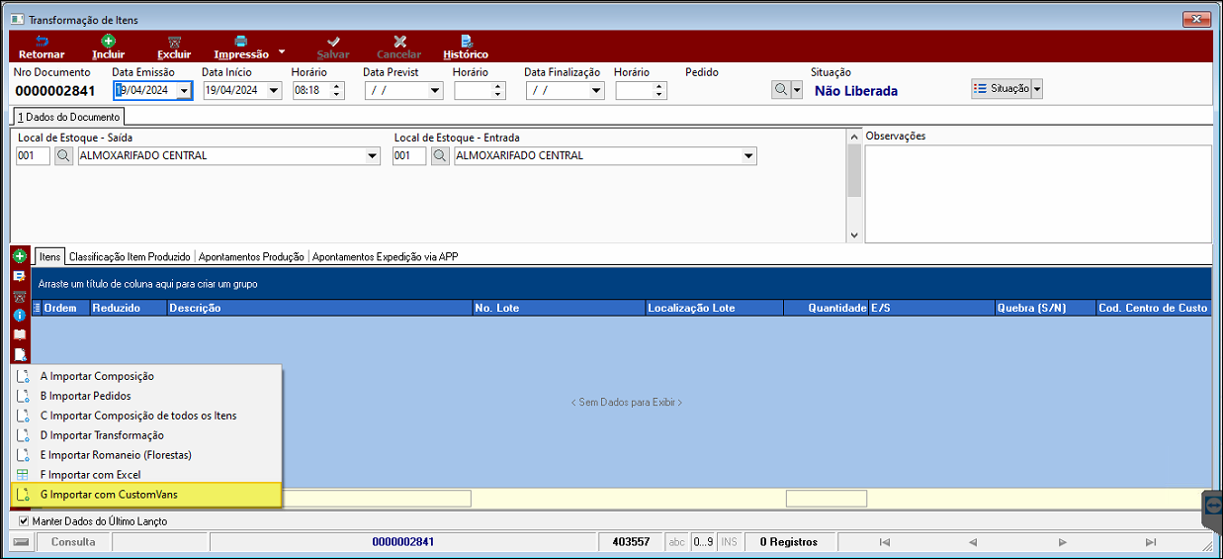Screen dimensions: 1223x559
Task: Expand Local de Estoque Saída combo box
Action: (x=372, y=155)
